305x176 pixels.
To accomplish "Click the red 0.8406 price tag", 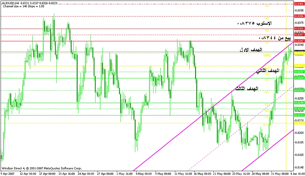I will coord(300,4).
